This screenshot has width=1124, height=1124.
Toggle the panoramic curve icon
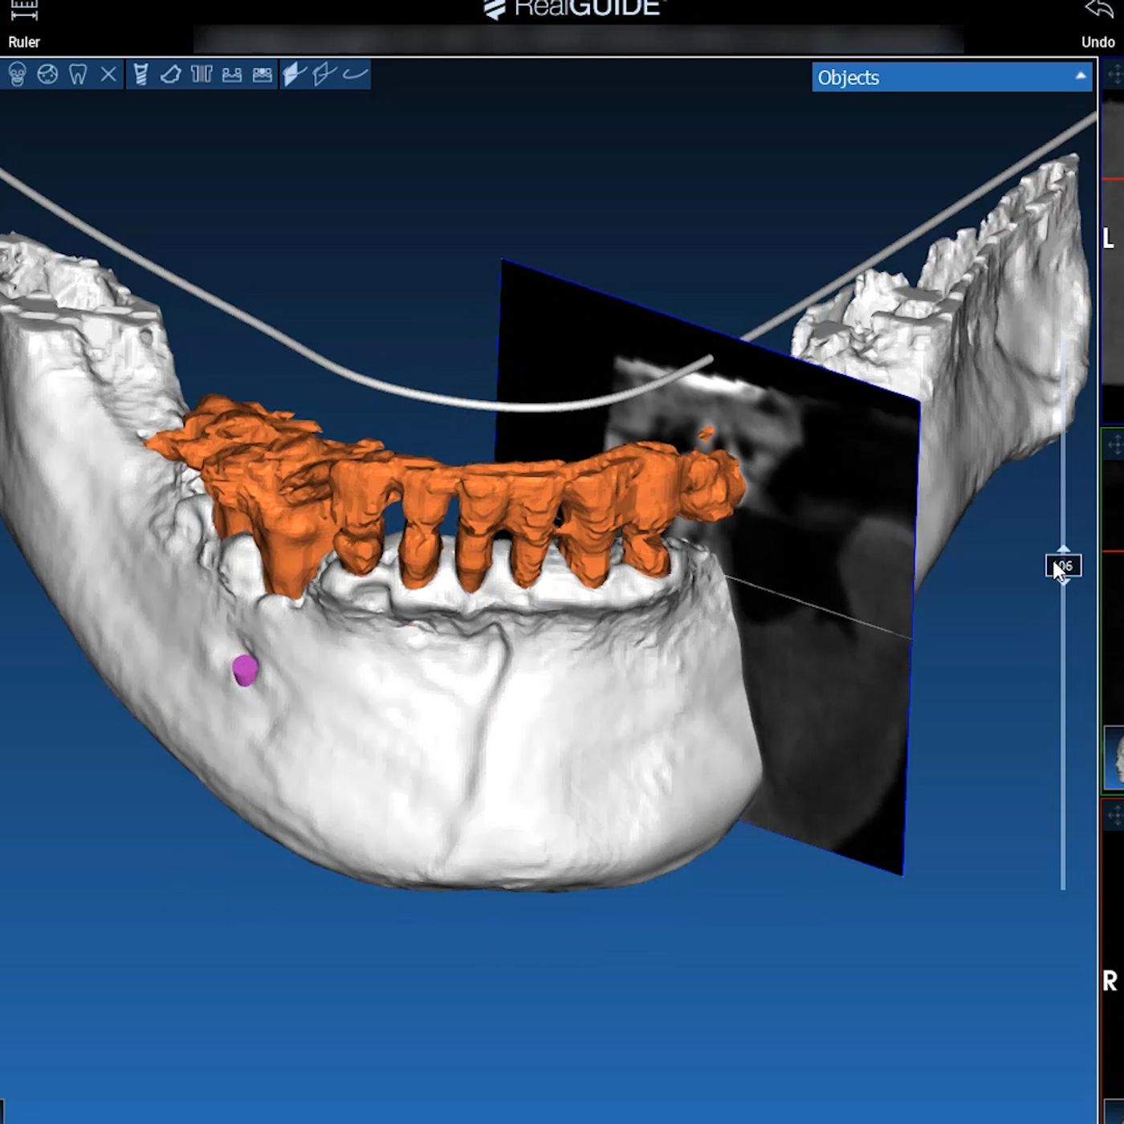coord(355,75)
